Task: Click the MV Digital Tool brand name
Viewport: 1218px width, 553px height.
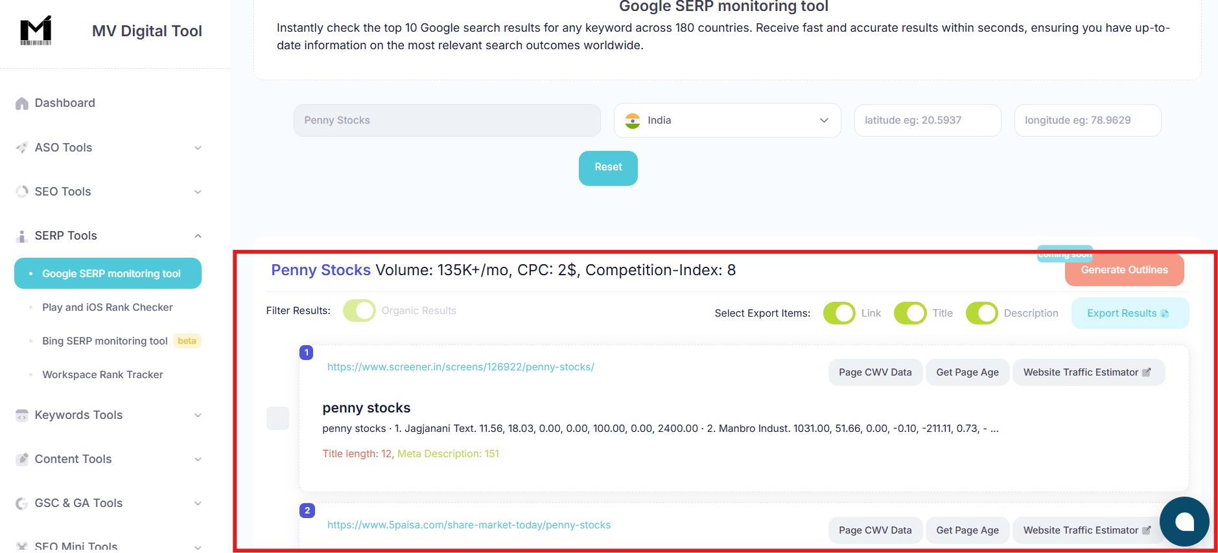Action: [147, 31]
